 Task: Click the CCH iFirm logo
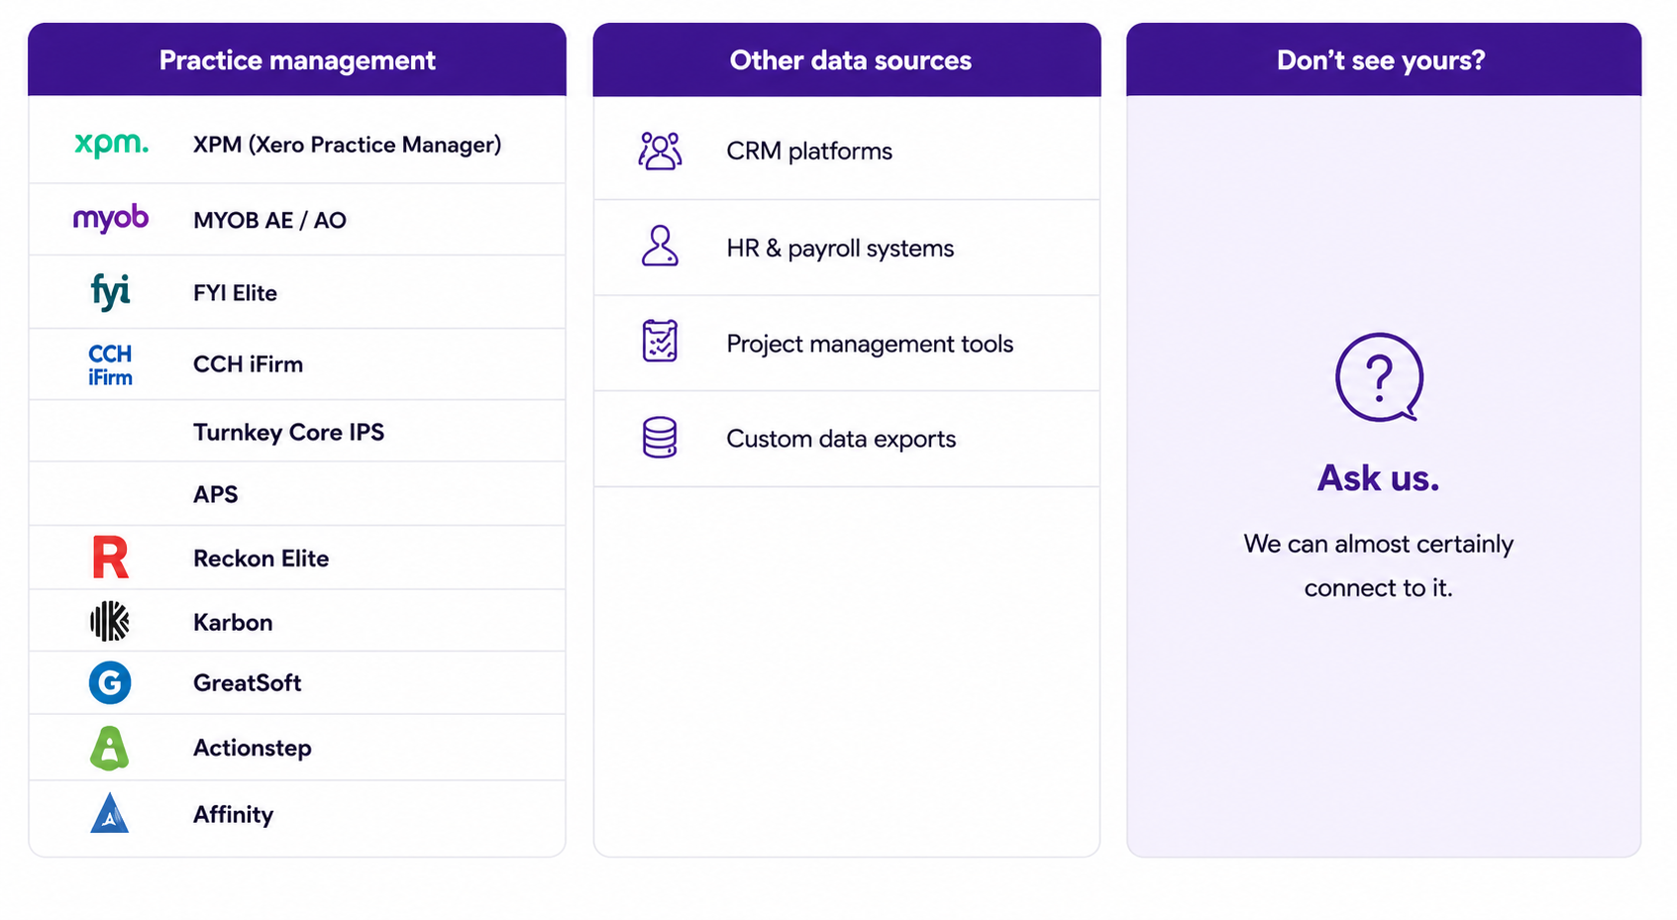[110, 364]
